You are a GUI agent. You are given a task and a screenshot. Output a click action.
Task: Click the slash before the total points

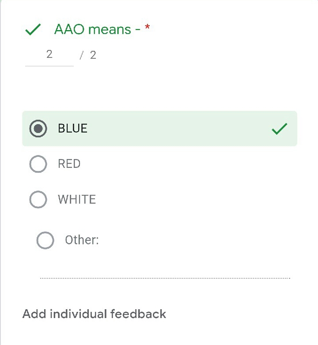click(x=81, y=55)
